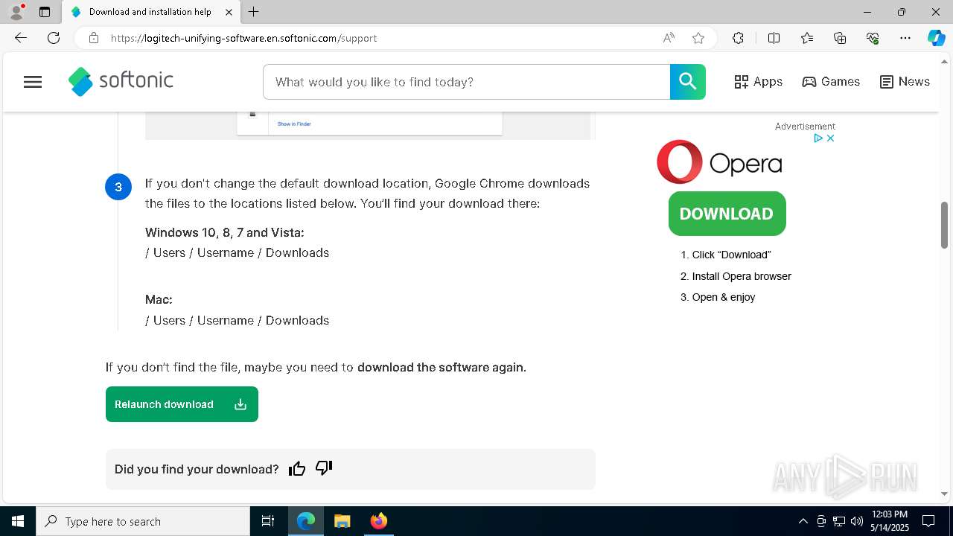Screen dimensions: 953x536
Task: Click 'Windows 10, 8, 7 and Vista:' heading
Action: [x=225, y=232]
